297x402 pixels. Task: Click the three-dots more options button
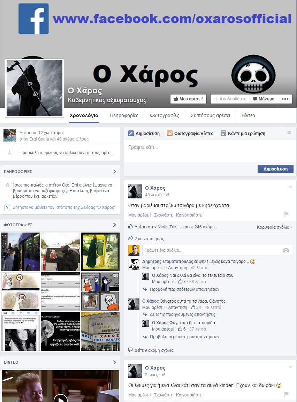(x=285, y=99)
